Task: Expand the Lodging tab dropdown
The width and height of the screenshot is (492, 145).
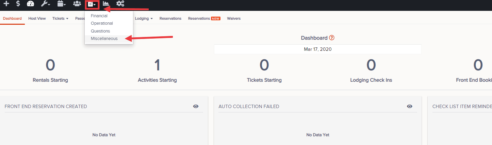Action: click(144, 19)
